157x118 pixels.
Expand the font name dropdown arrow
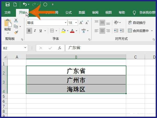[x=66, y=23]
